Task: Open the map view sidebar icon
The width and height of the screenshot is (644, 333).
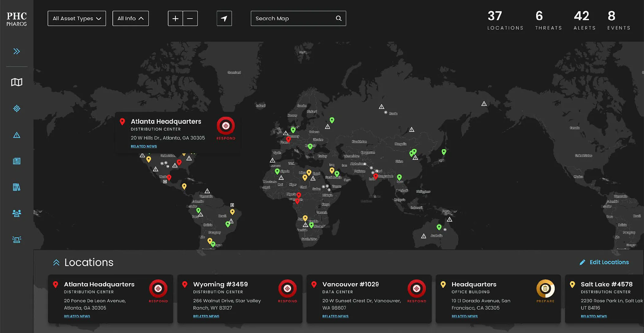Action: point(17,82)
